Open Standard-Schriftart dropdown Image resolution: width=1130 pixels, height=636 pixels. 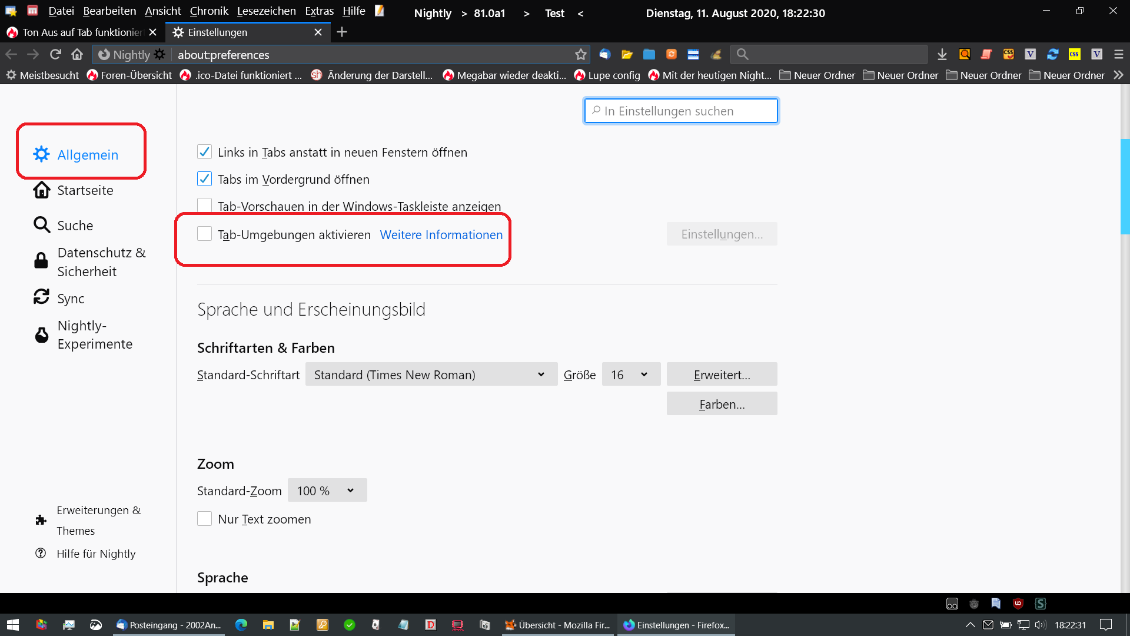pyautogui.click(x=431, y=375)
